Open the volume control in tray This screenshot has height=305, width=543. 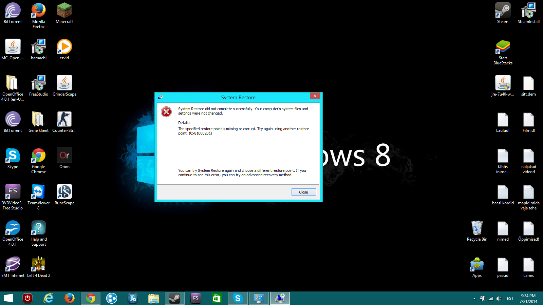499,299
